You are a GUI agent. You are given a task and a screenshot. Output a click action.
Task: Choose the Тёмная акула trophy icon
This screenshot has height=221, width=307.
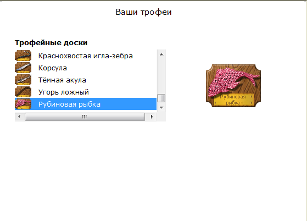[23, 80]
